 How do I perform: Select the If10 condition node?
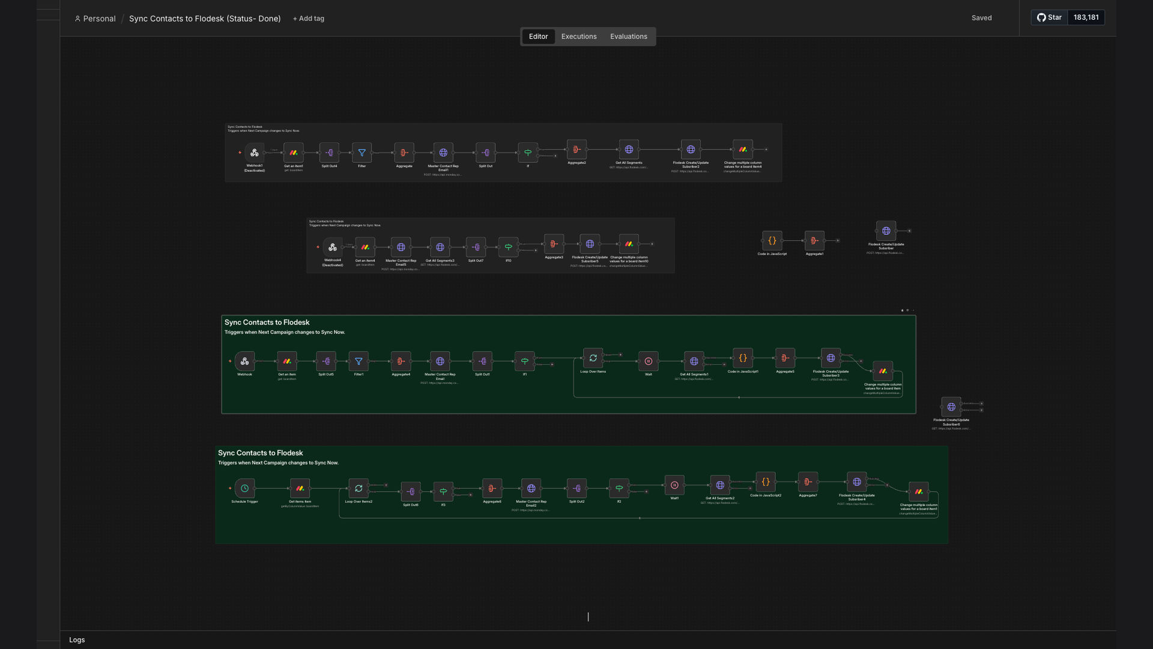pos(508,247)
